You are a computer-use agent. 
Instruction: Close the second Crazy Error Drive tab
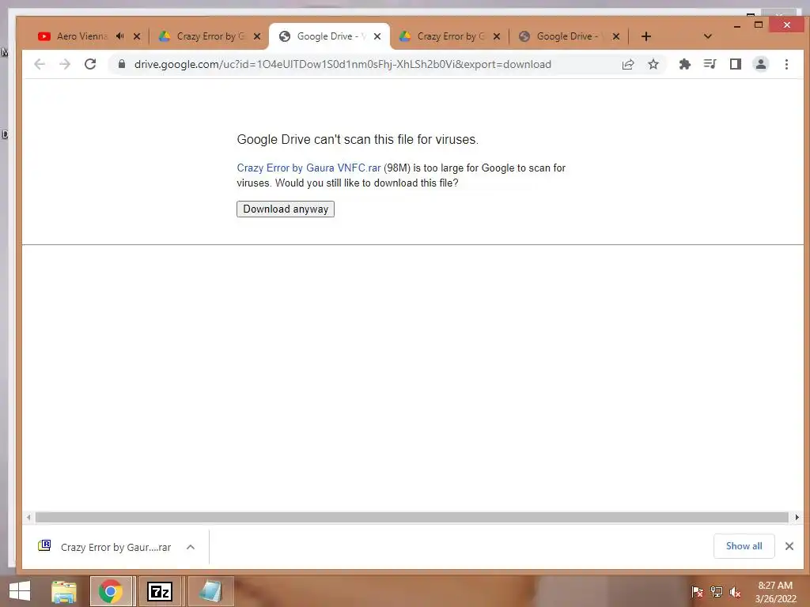(497, 36)
